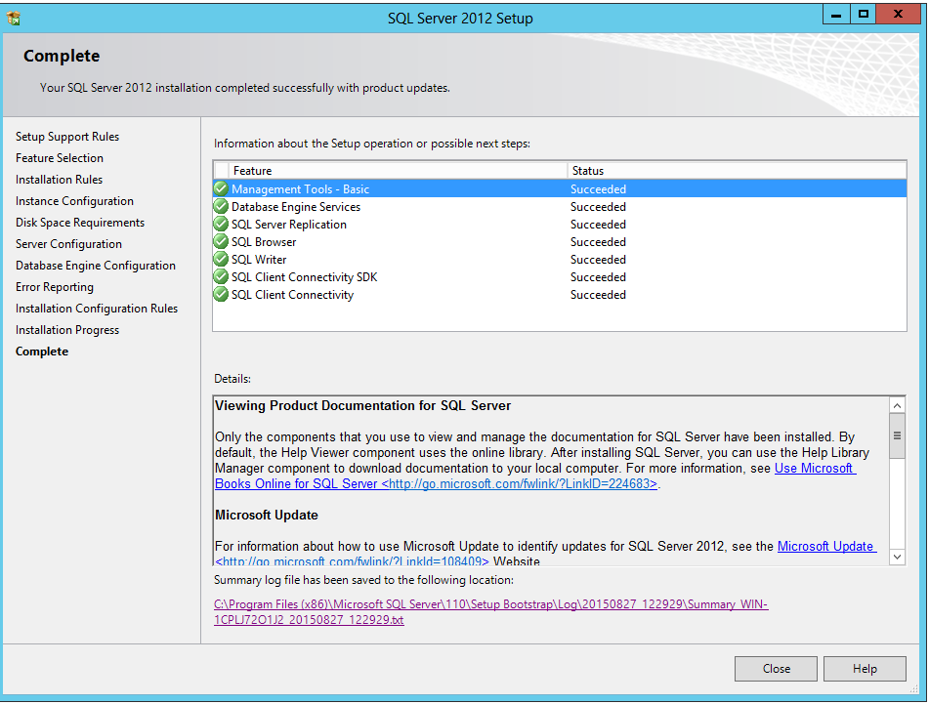Image resolution: width=929 pixels, height=704 pixels.
Task: Click Instance Configuration step
Action: [74, 201]
